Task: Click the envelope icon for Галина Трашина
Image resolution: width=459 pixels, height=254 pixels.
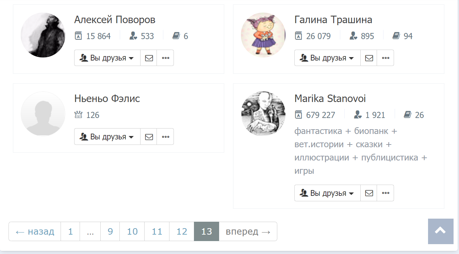Action: coord(369,58)
